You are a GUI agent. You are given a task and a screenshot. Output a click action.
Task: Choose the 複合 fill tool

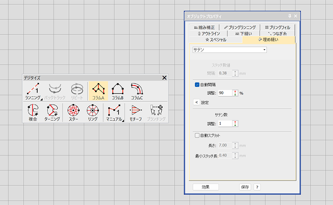point(33,113)
